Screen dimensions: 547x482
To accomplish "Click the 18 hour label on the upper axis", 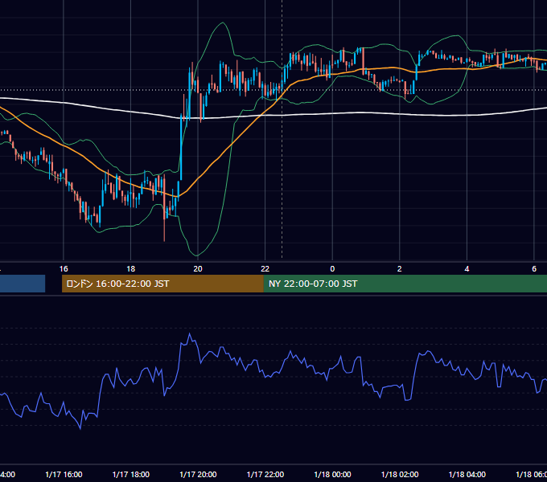I will point(130,269).
